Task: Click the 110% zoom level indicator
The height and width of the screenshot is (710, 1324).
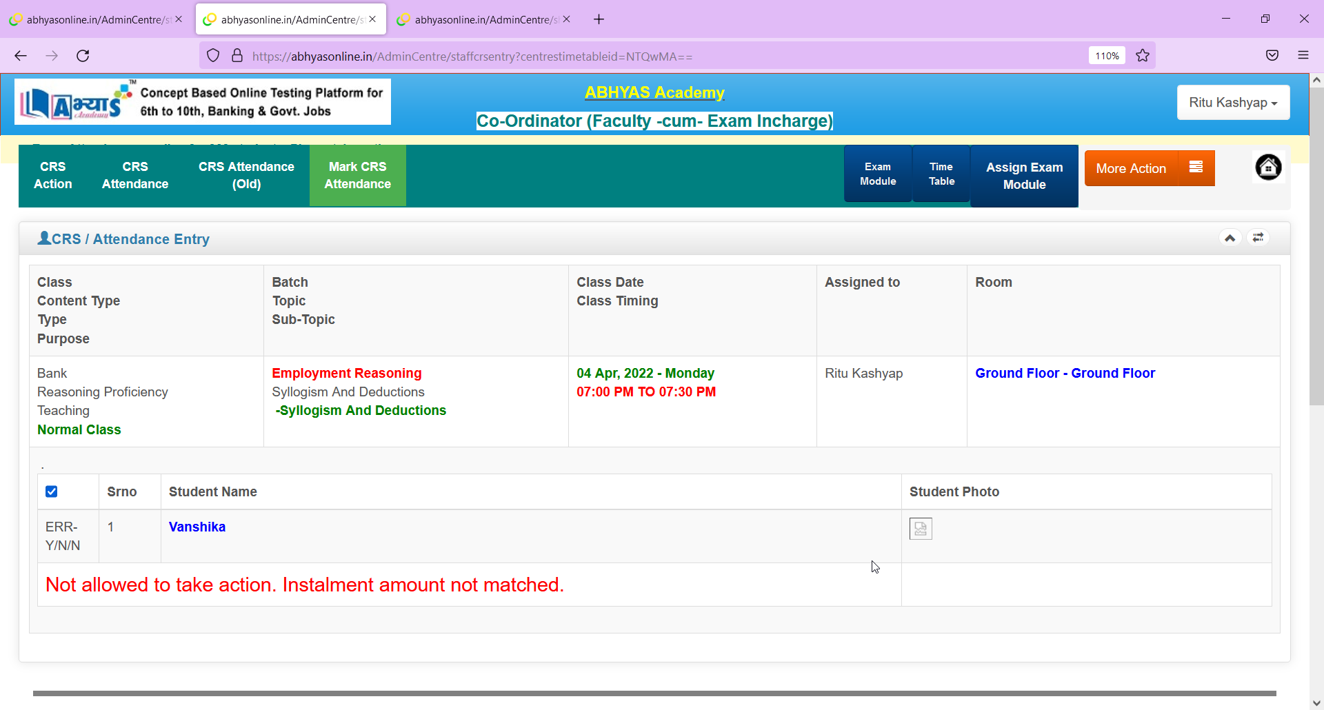Action: pos(1106,56)
